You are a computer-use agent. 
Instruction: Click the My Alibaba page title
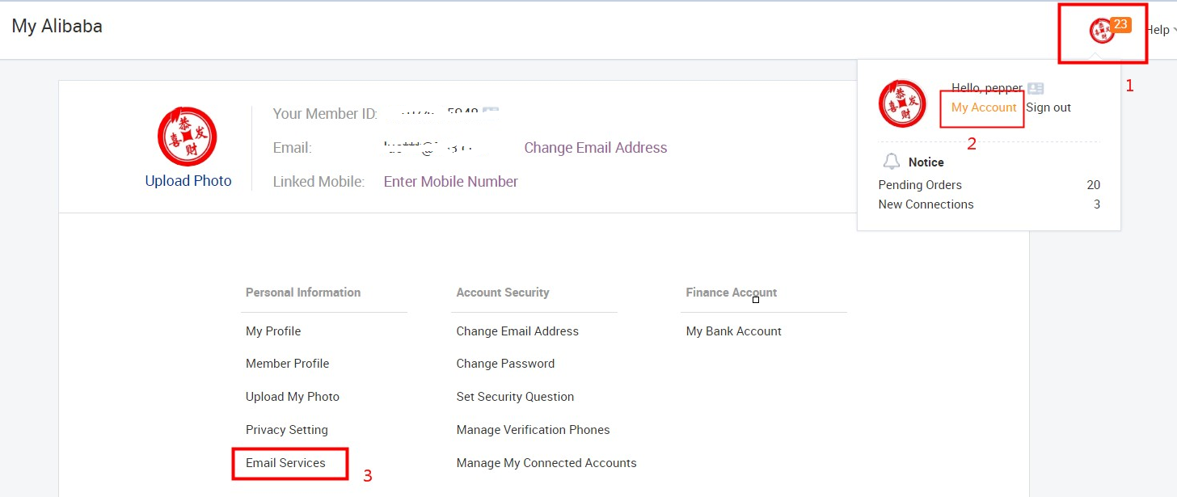[x=57, y=26]
